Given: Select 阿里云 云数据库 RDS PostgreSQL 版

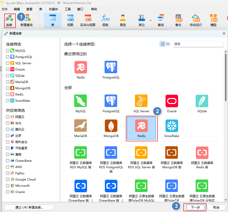Looking at the screenshot, I should click(111, 160).
